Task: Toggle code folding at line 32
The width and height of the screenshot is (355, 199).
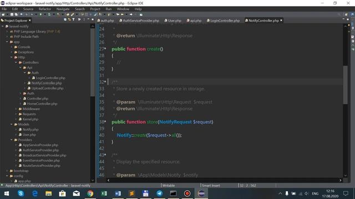Action: coord(105,81)
